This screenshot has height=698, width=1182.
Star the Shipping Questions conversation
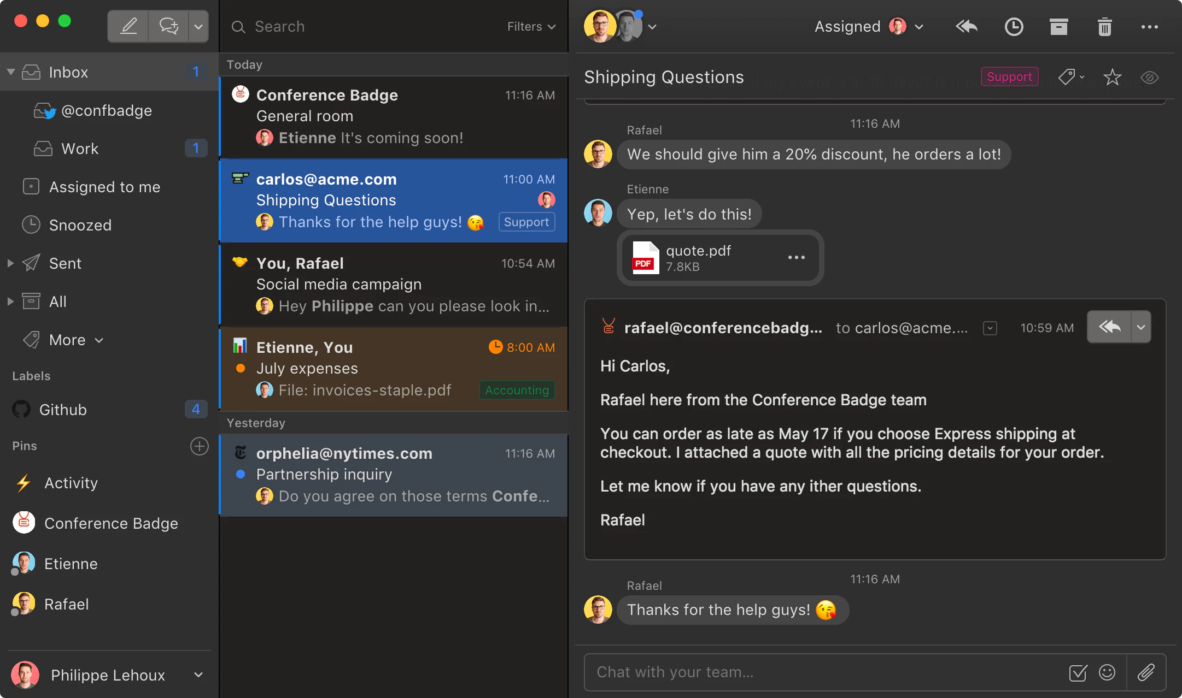pyautogui.click(x=1112, y=77)
